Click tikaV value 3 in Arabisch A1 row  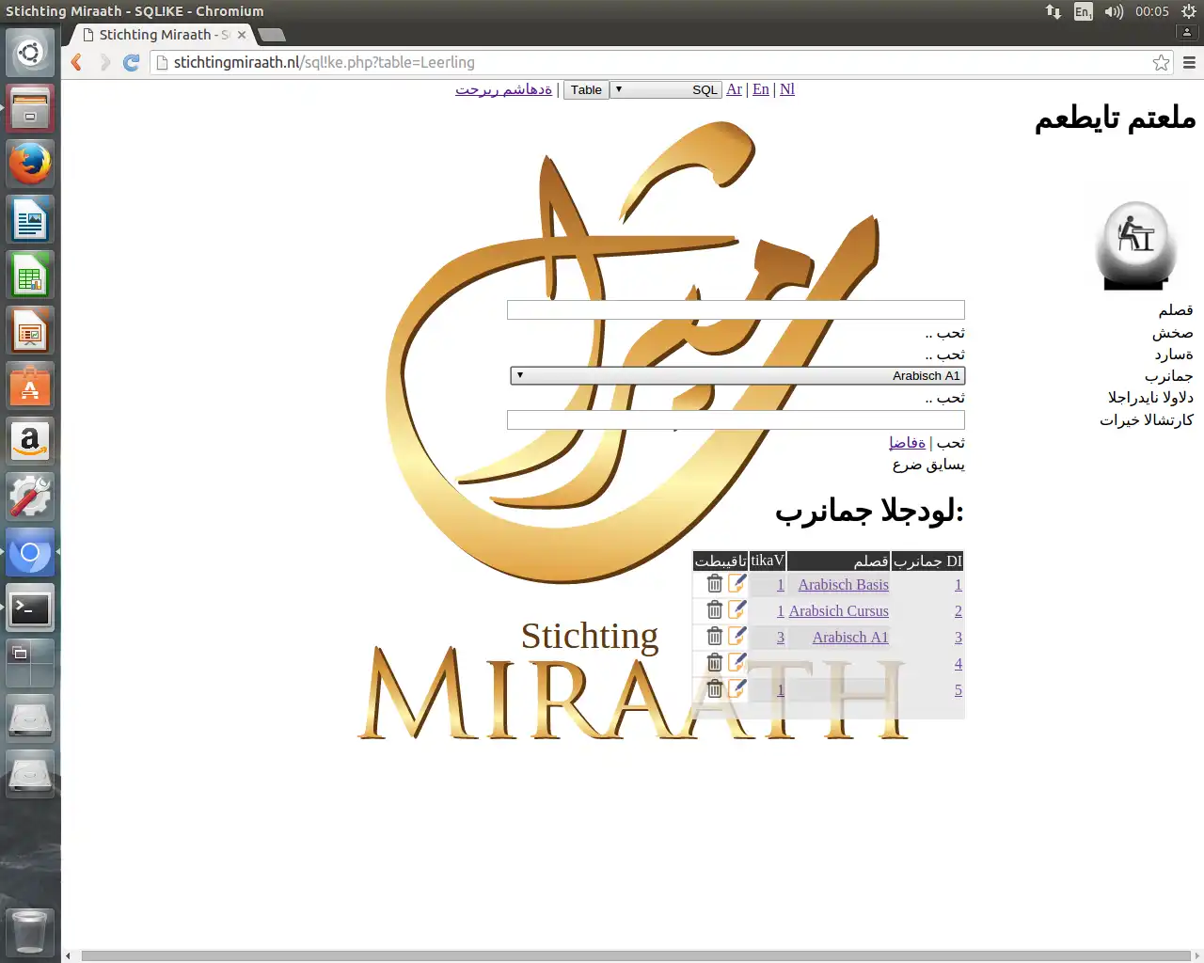click(x=781, y=638)
